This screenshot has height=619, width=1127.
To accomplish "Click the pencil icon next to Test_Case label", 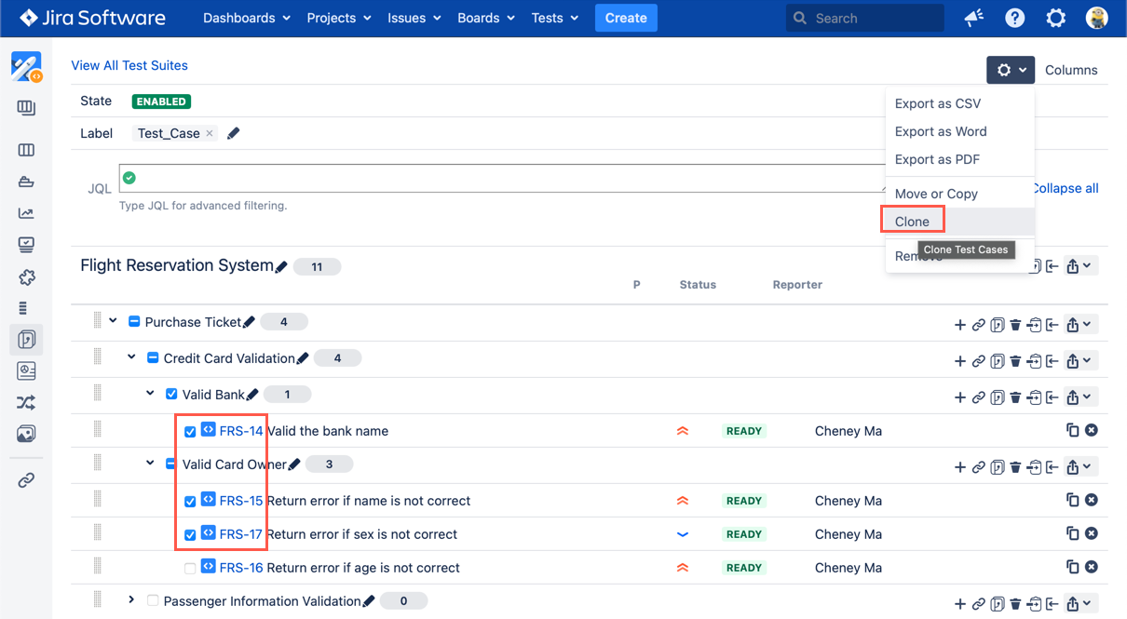I will click(234, 134).
